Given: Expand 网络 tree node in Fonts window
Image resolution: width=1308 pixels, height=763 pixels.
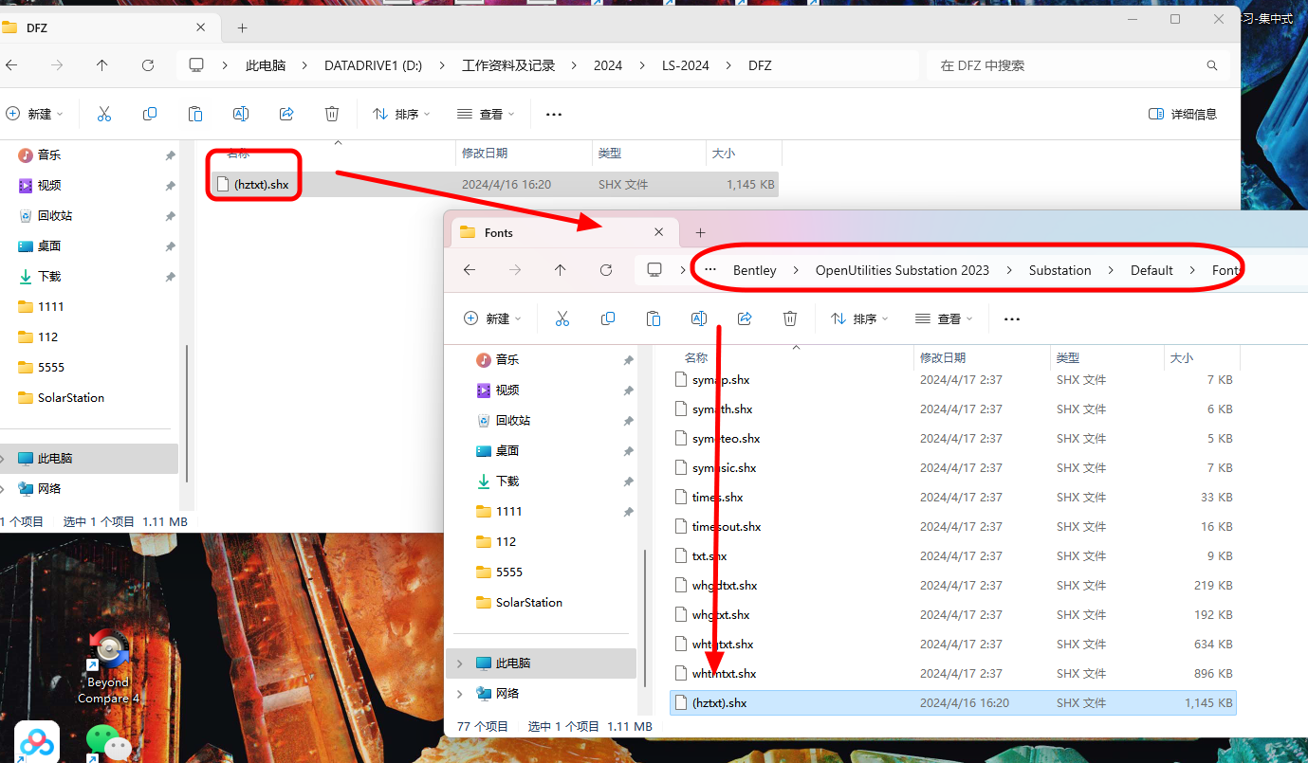Looking at the screenshot, I should [x=461, y=694].
